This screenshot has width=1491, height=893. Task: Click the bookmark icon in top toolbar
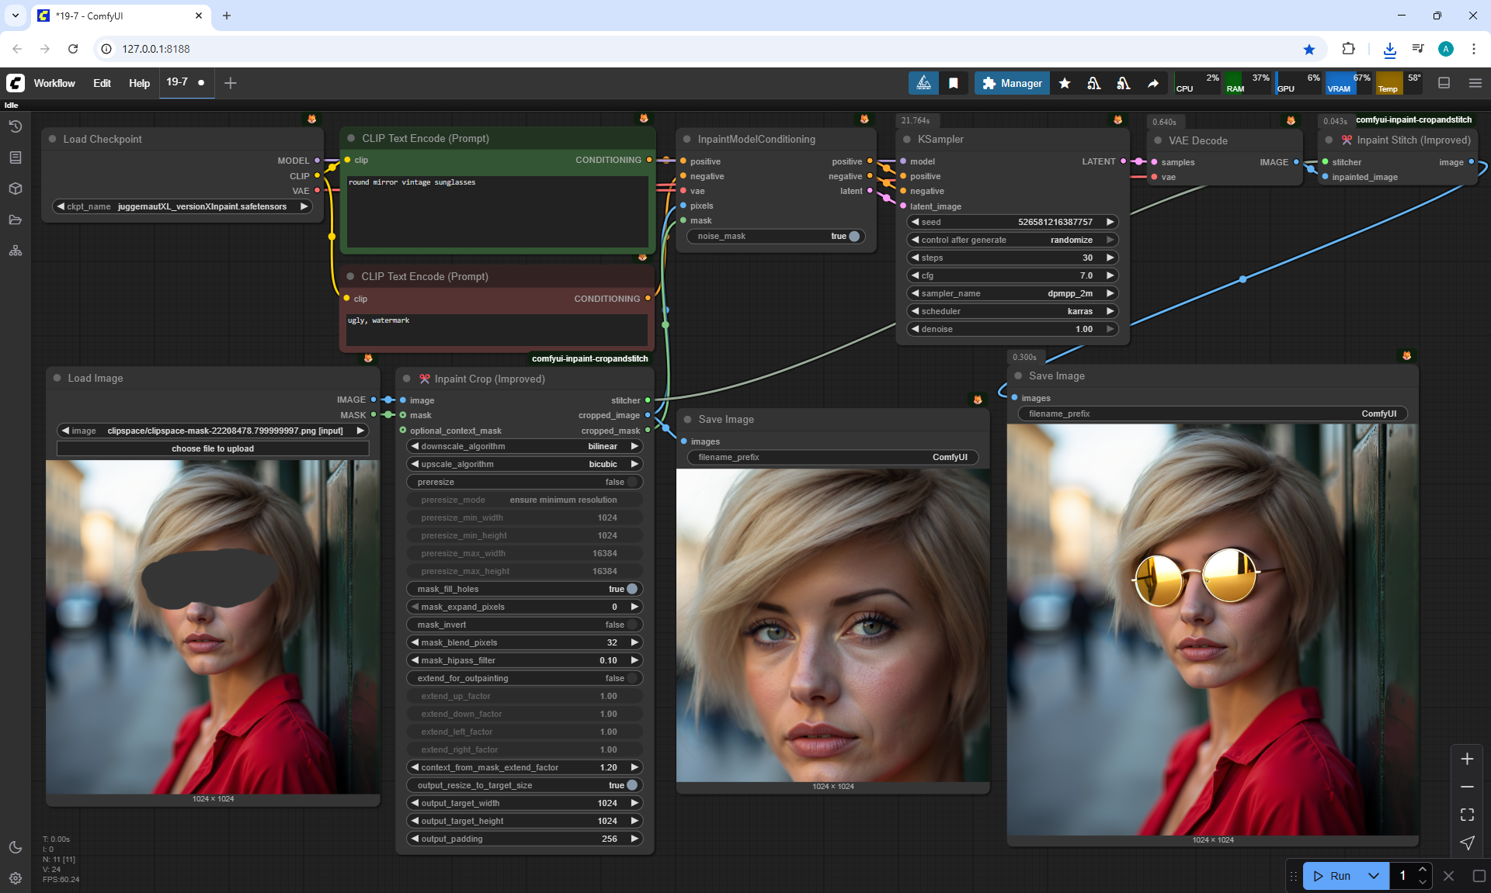[x=954, y=83]
